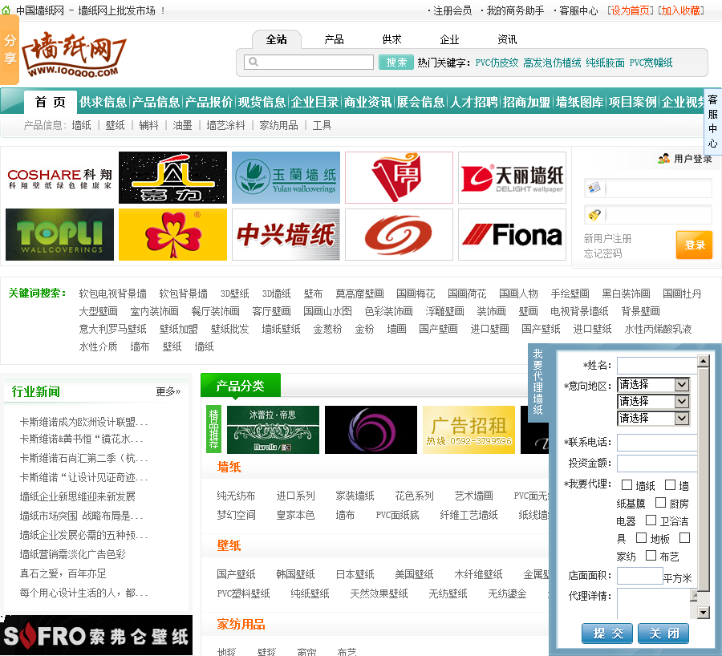Click hot keyword PVC仿皮纹

coord(497,63)
